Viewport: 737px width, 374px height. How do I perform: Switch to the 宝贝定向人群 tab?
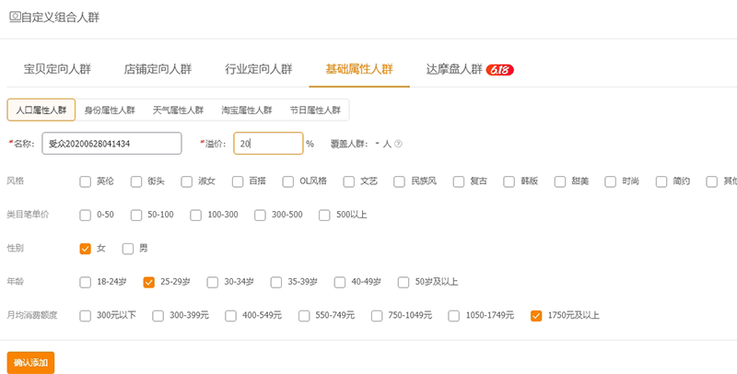(57, 69)
